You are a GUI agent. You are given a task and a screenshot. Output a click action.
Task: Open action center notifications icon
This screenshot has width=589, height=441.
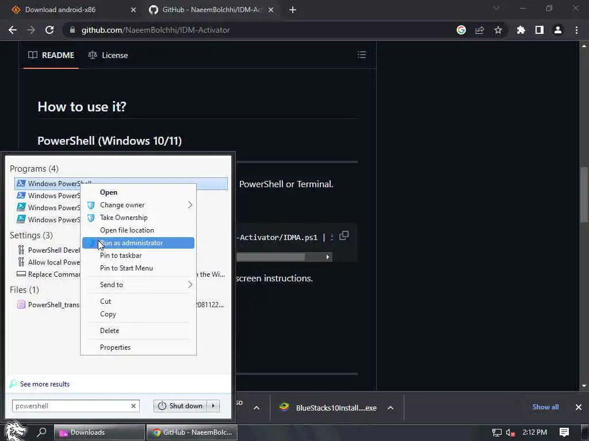coord(564,432)
